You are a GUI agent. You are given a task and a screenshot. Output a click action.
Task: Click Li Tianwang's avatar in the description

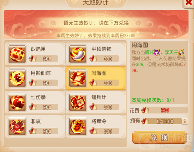coord(181,53)
